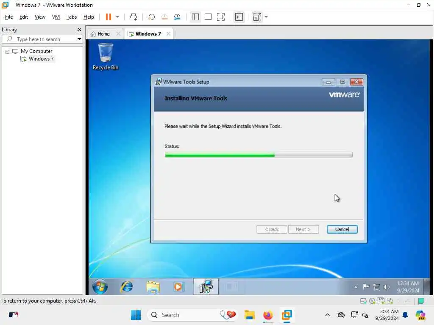Viewport: 434px width, 325px height.
Task: Click the message log icon in status bar
Action: (421, 301)
